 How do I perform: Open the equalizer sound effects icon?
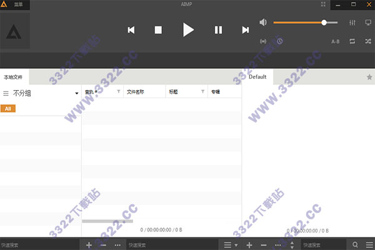point(352,22)
